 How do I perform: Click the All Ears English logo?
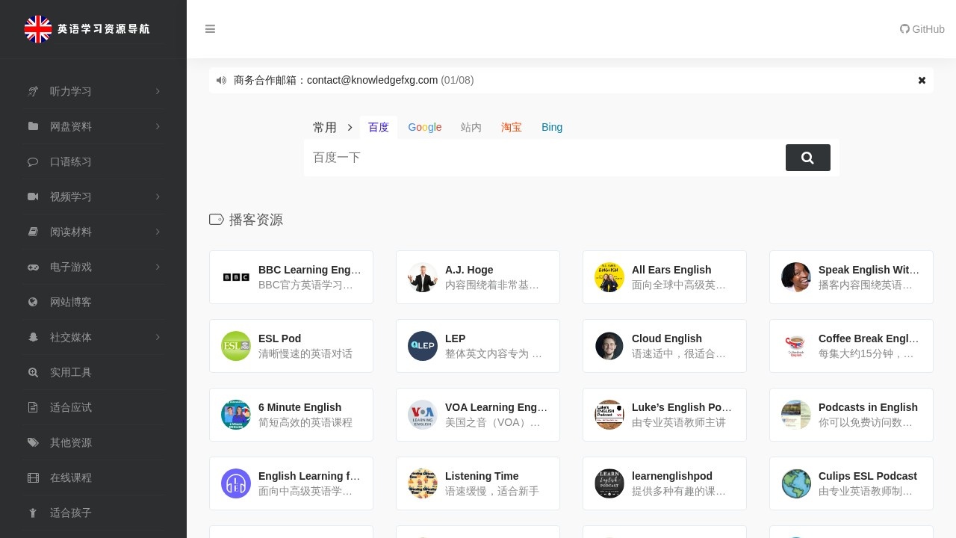[x=609, y=277]
